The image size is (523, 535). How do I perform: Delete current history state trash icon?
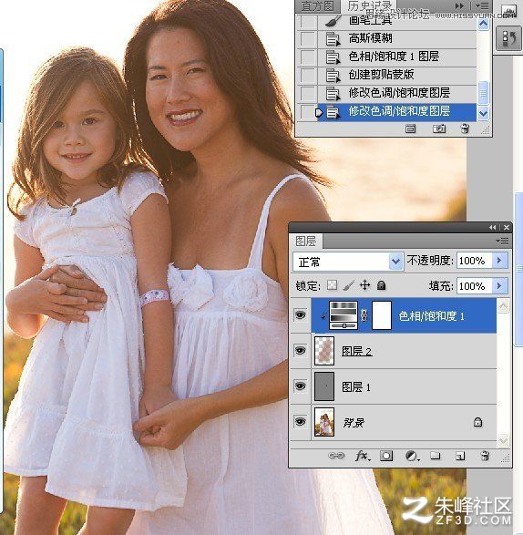pyautogui.click(x=465, y=129)
